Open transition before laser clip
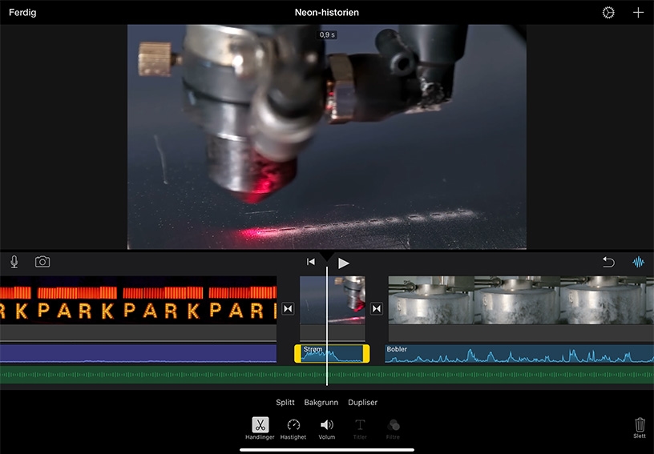Viewport: 654px width, 454px height. 288,308
